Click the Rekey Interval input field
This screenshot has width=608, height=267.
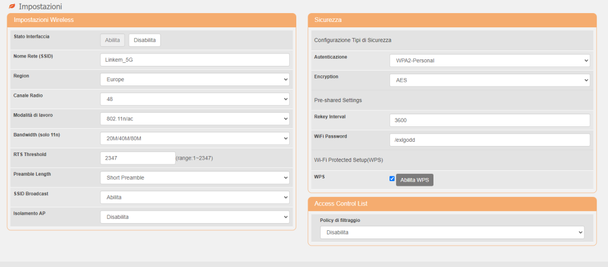489,120
